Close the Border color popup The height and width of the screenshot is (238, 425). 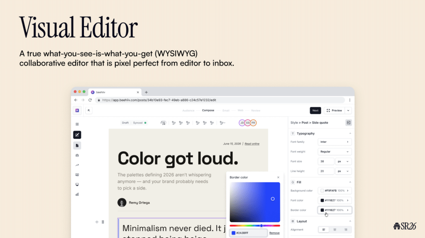pos(278,177)
